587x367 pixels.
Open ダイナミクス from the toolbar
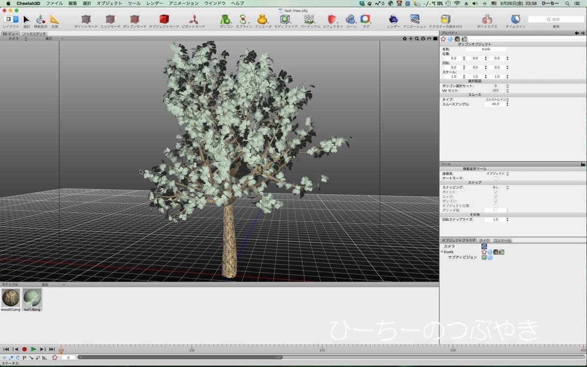(487, 20)
